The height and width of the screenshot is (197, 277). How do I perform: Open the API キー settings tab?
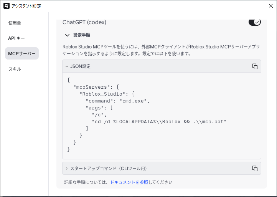click(16, 38)
